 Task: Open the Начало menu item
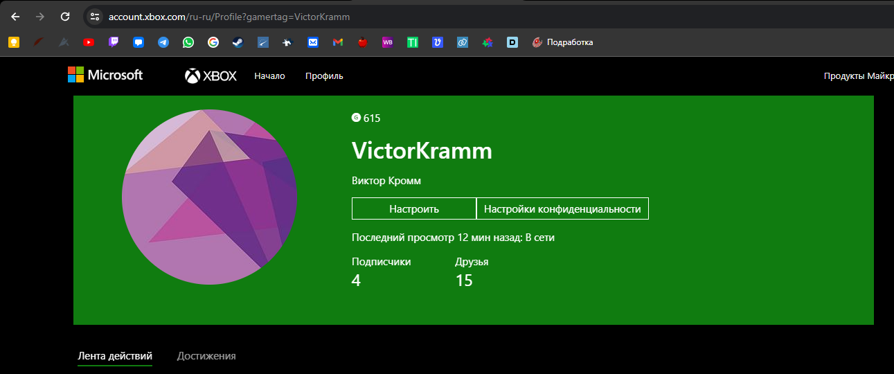click(x=269, y=76)
